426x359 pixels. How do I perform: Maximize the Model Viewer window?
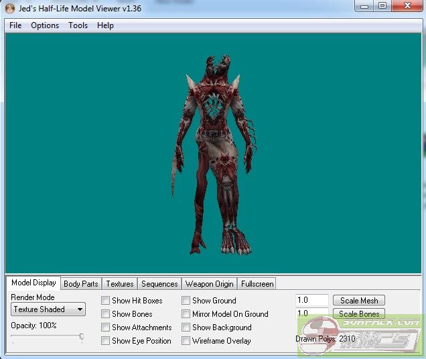pos(382,6)
